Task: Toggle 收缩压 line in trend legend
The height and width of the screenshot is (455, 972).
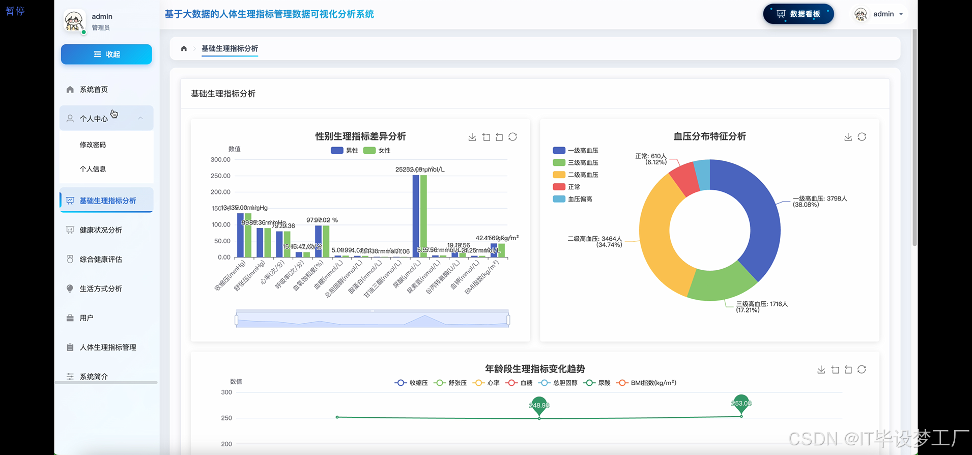Action: 411,383
